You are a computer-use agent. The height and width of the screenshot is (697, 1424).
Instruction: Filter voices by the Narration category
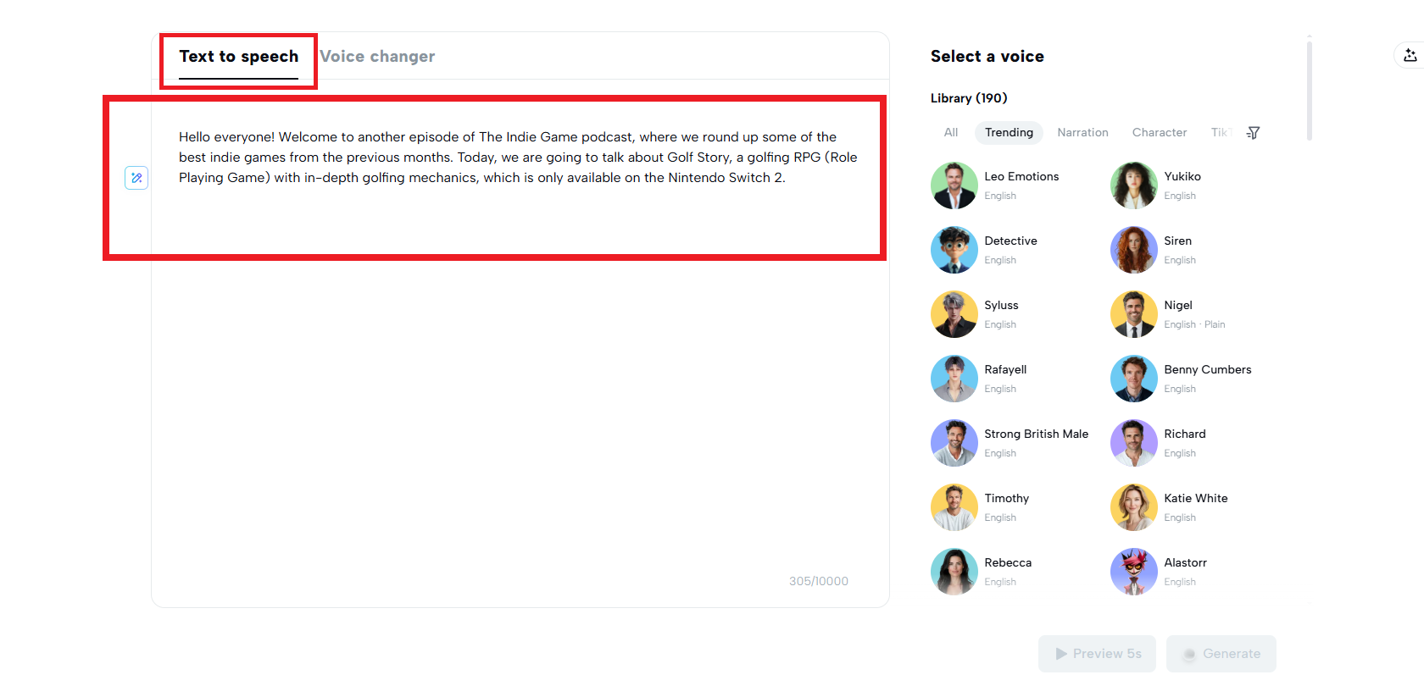tap(1082, 133)
